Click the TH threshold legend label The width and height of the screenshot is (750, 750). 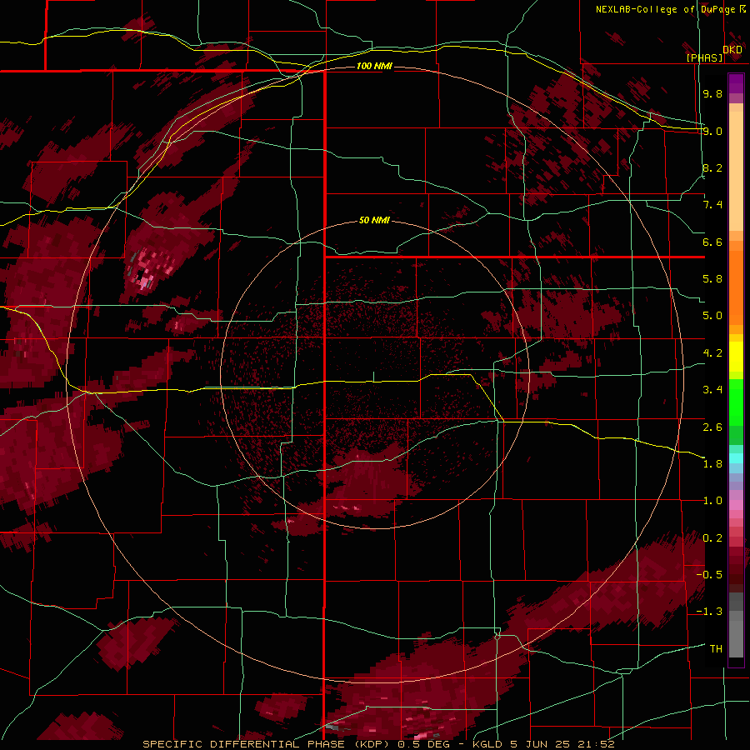pyautogui.click(x=716, y=648)
